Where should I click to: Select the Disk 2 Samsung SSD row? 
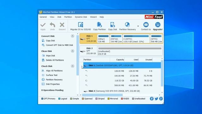coord(122,91)
